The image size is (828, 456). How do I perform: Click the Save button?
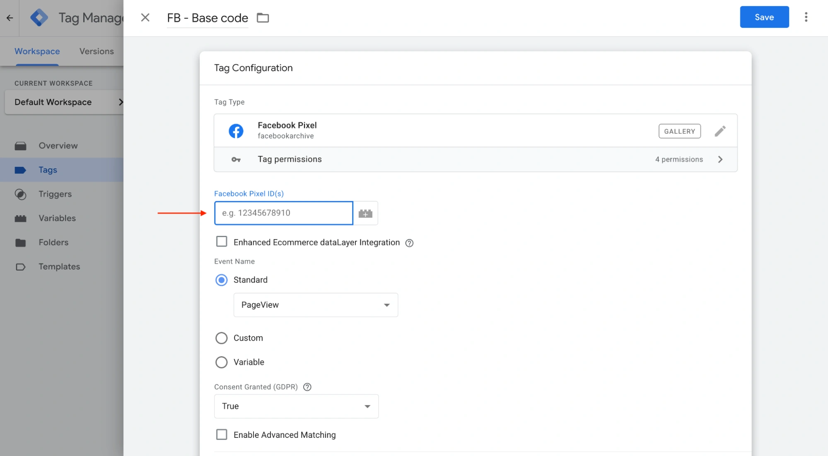pos(764,17)
